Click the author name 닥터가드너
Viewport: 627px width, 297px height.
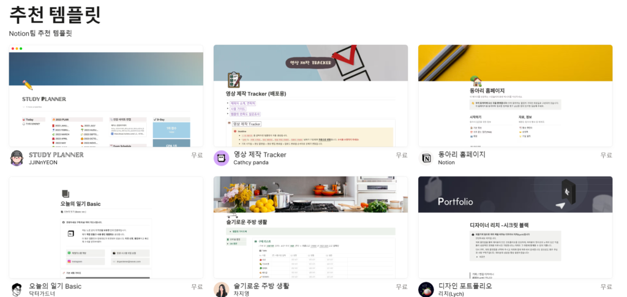[42, 294]
